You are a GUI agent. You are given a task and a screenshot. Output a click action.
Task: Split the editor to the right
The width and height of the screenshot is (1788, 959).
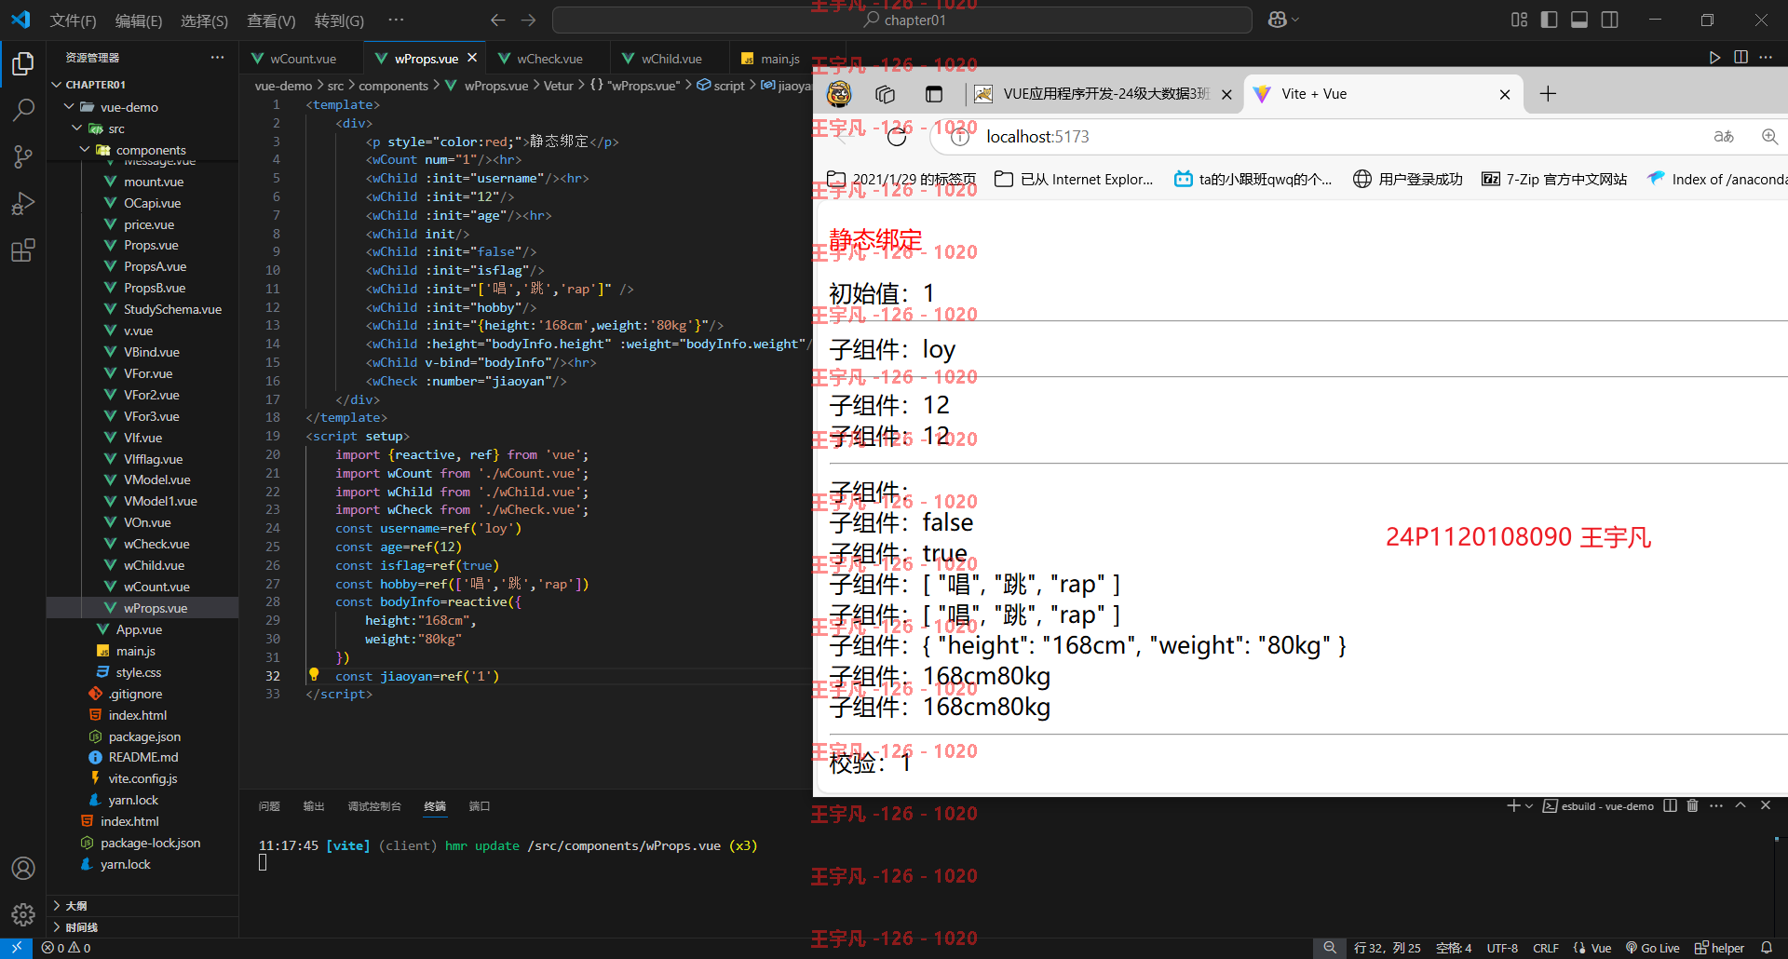click(x=1741, y=58)
